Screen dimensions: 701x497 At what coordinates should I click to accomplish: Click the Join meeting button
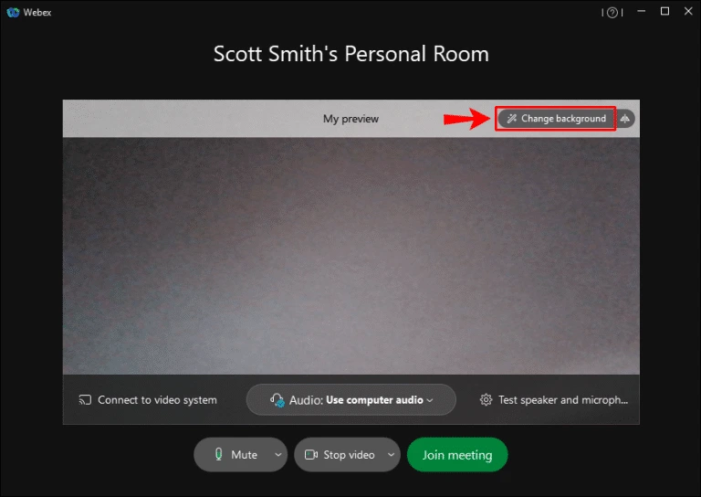(457, 454)
